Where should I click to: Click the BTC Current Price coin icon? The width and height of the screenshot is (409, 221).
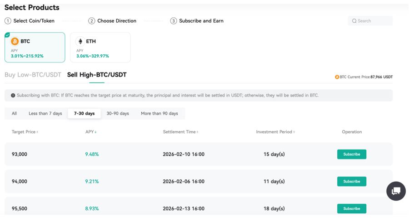337,77
